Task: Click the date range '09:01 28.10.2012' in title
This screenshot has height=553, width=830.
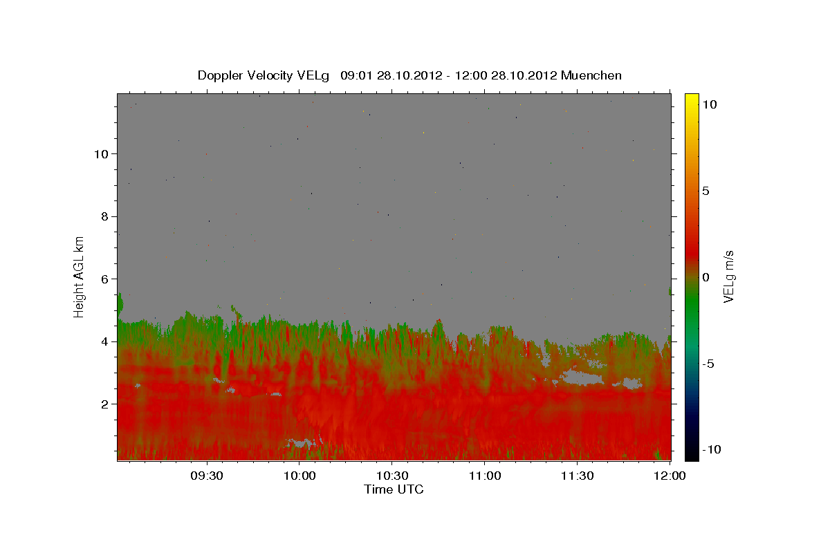Action: pyautogui.click(x=391, y=75)
